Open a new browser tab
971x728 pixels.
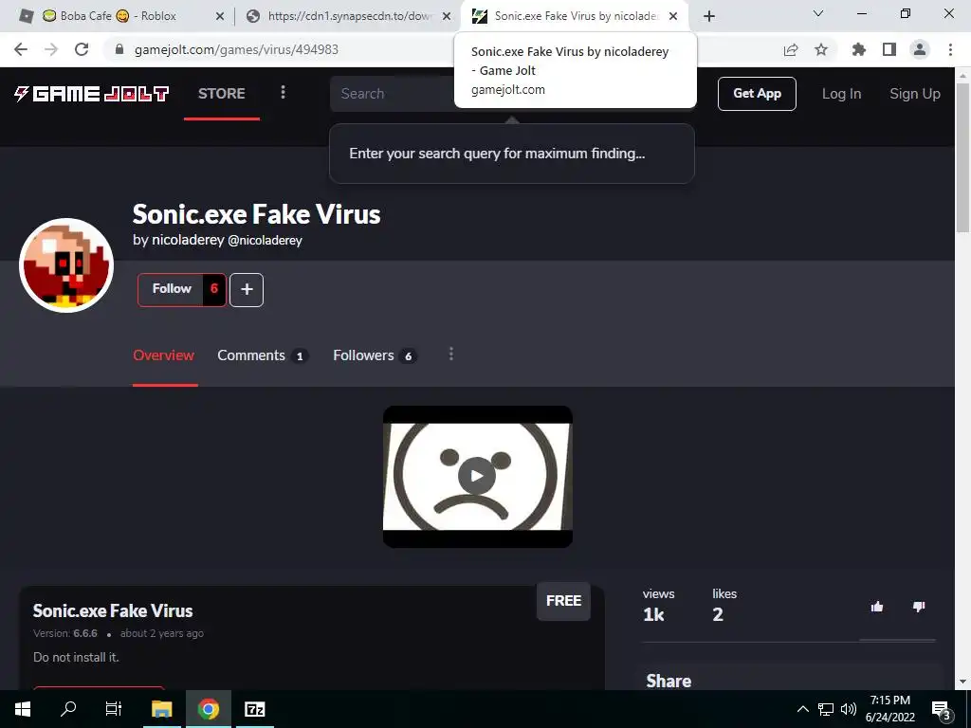709,17
